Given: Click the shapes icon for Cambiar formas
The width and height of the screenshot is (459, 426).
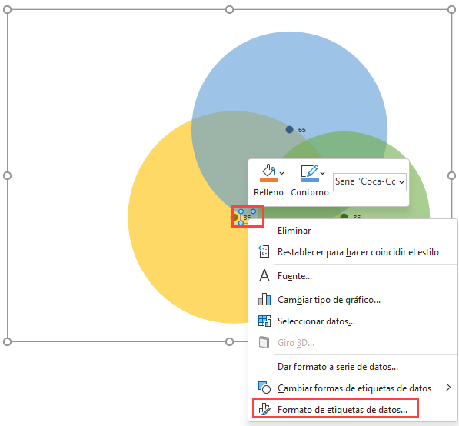Looking at the screenshot, I should [x=264, y=388].
